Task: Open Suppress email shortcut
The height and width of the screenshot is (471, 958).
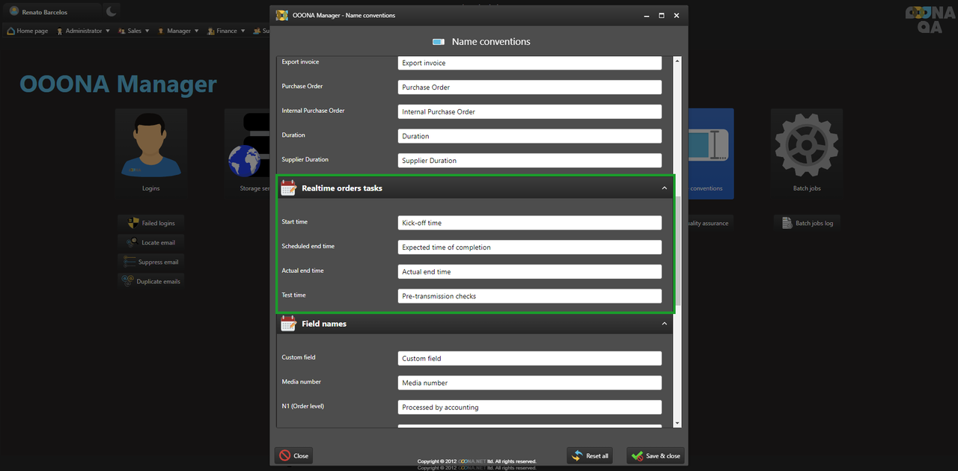Action: tap(151, 262)
